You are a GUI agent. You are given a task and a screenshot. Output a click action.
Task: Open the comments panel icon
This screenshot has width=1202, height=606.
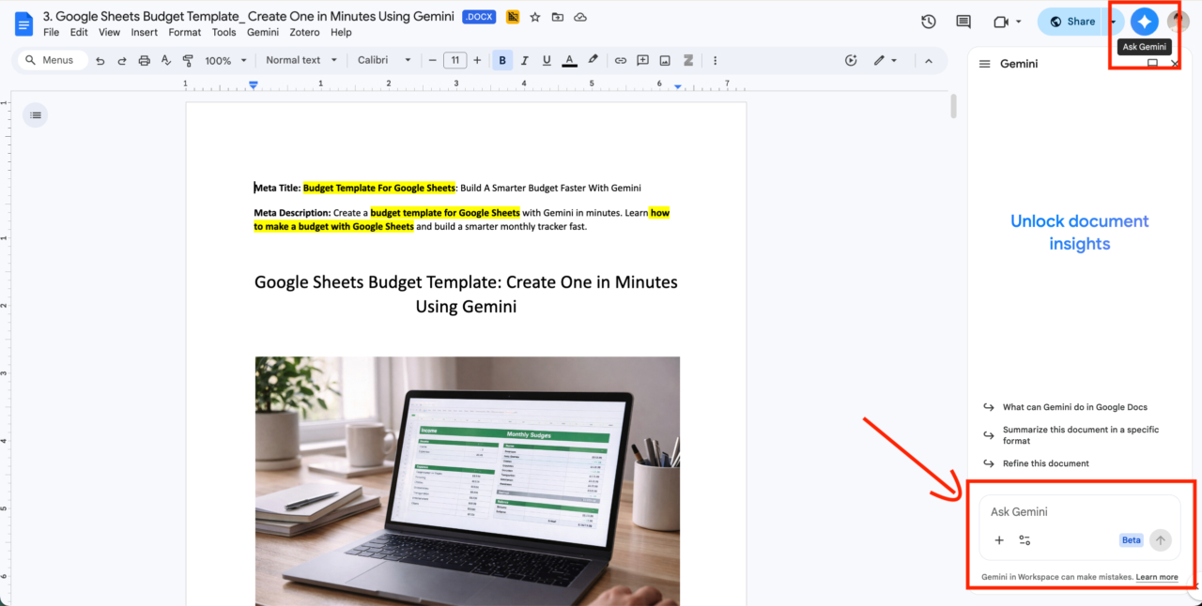[x=963, y=22]
